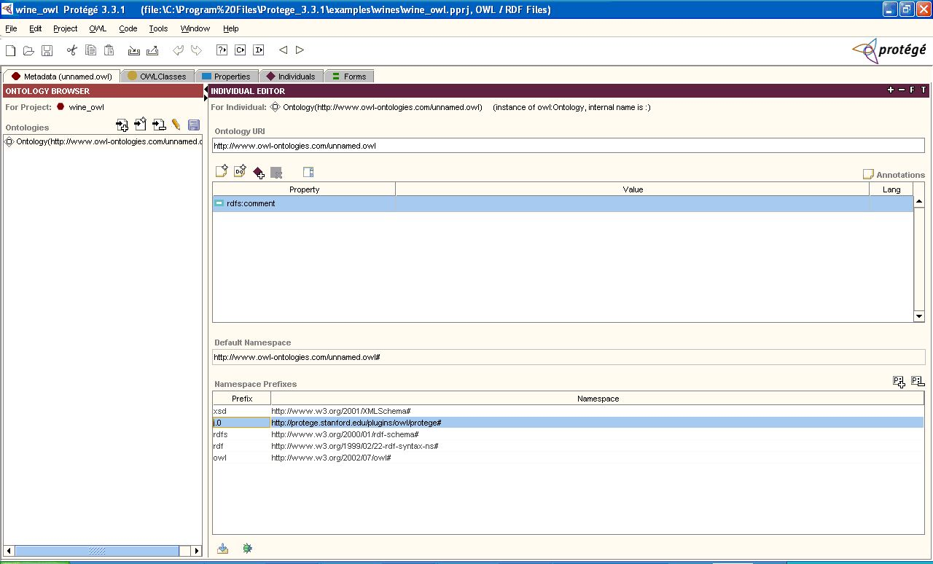Click the Remove import icon with minus
933x564 pixels.
pos(159,125)
